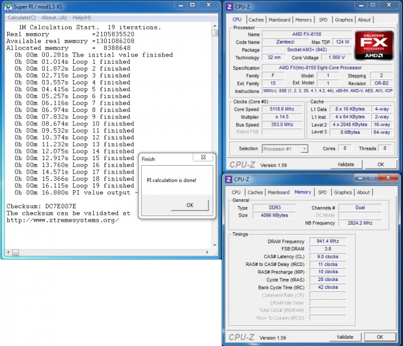The height and width of the screenshot is (346, 403).
Task: Minimize the Super PI window
Action: [x=181, y=6]
